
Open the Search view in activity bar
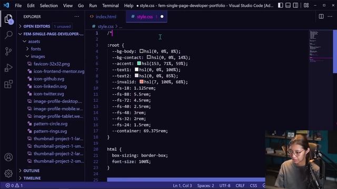8,35
